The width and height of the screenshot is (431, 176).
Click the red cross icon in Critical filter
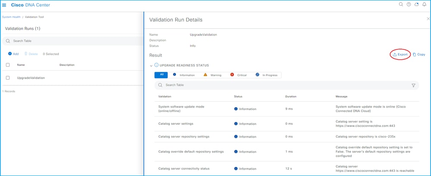tap(232, 74)
